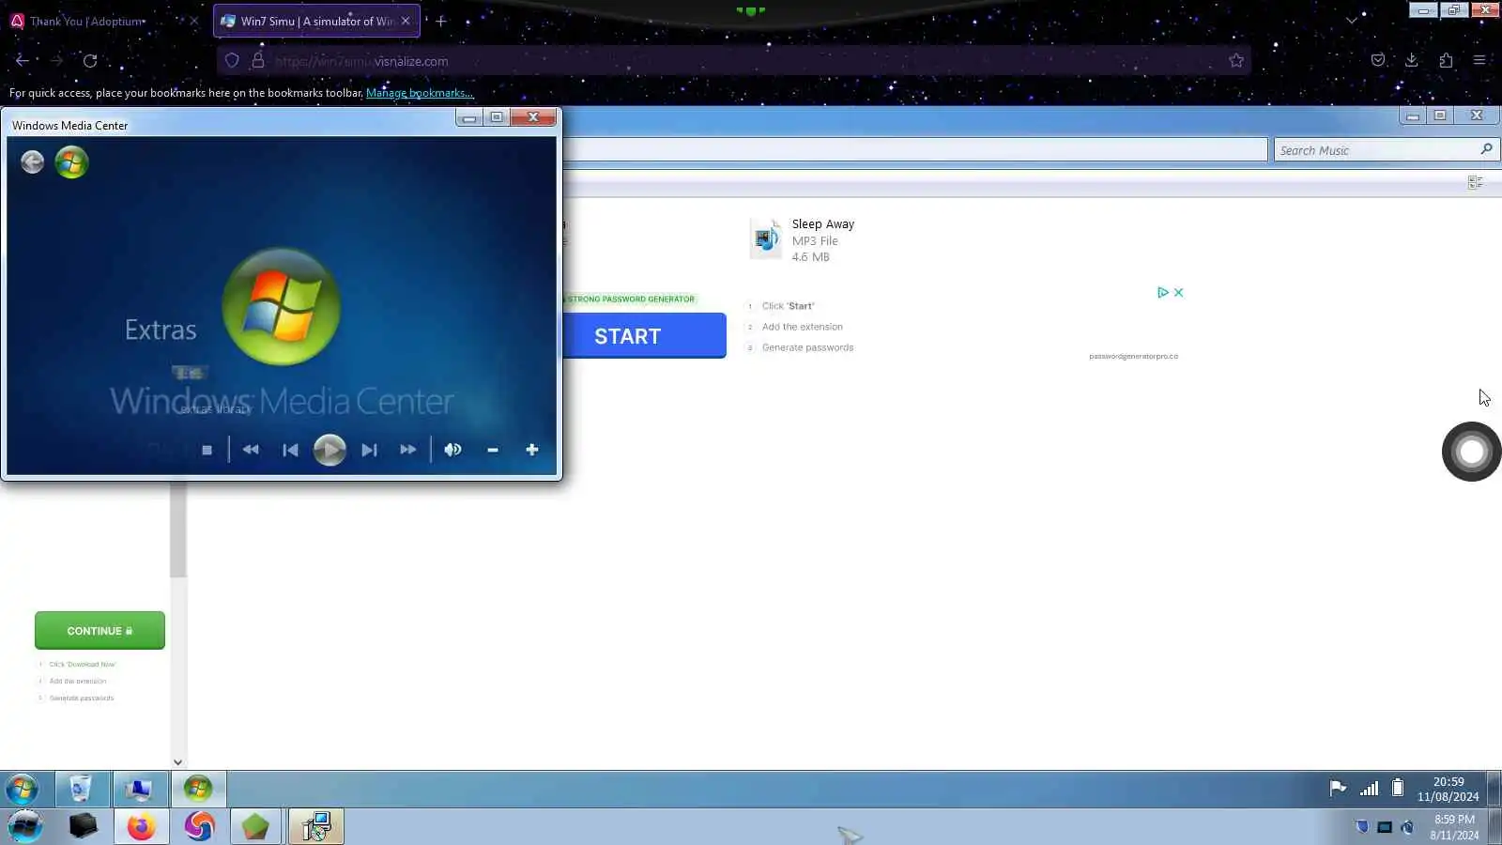Go back in Windows Media Center
1502x845 pixels.
[32, 162]
